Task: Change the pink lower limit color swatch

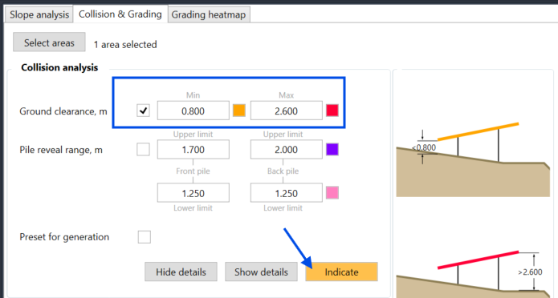Action: (x=332, y=193)
